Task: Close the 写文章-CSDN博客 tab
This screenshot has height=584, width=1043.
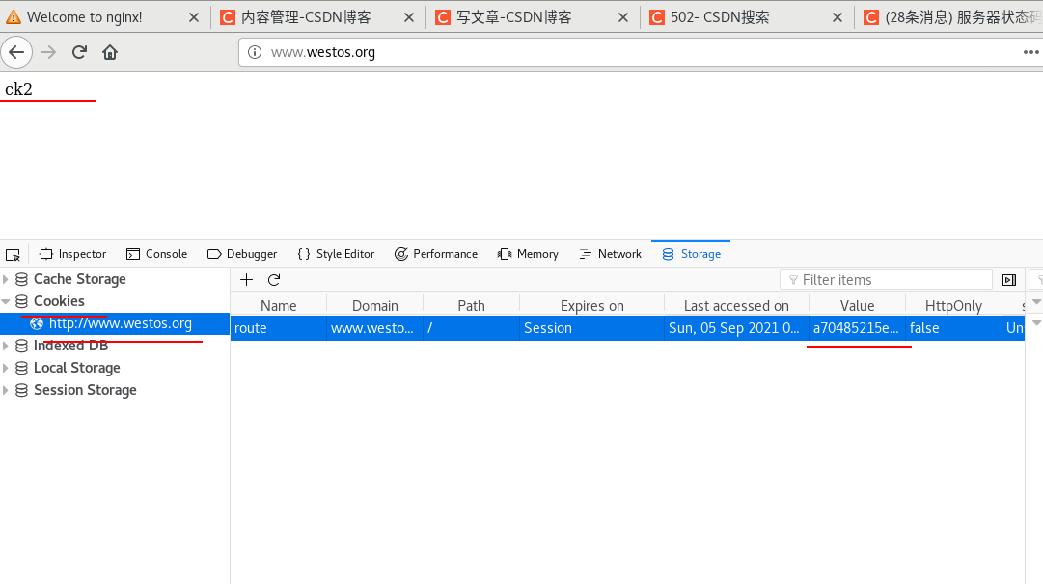Action: pos(623,17)
